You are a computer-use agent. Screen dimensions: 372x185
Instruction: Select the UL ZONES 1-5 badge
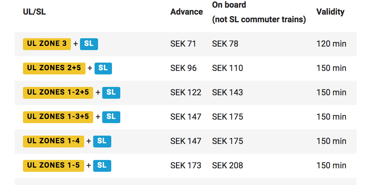click(x=54, y=166)
